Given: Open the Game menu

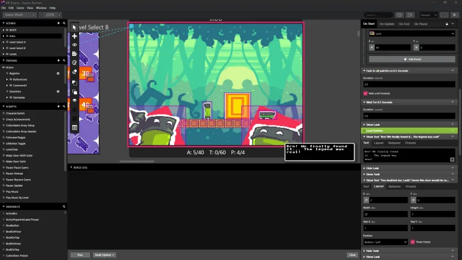Looking at the screenshot, I should [20, 8].
